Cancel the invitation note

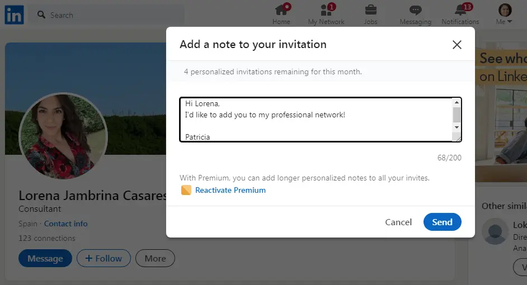(x=398, y=222)
